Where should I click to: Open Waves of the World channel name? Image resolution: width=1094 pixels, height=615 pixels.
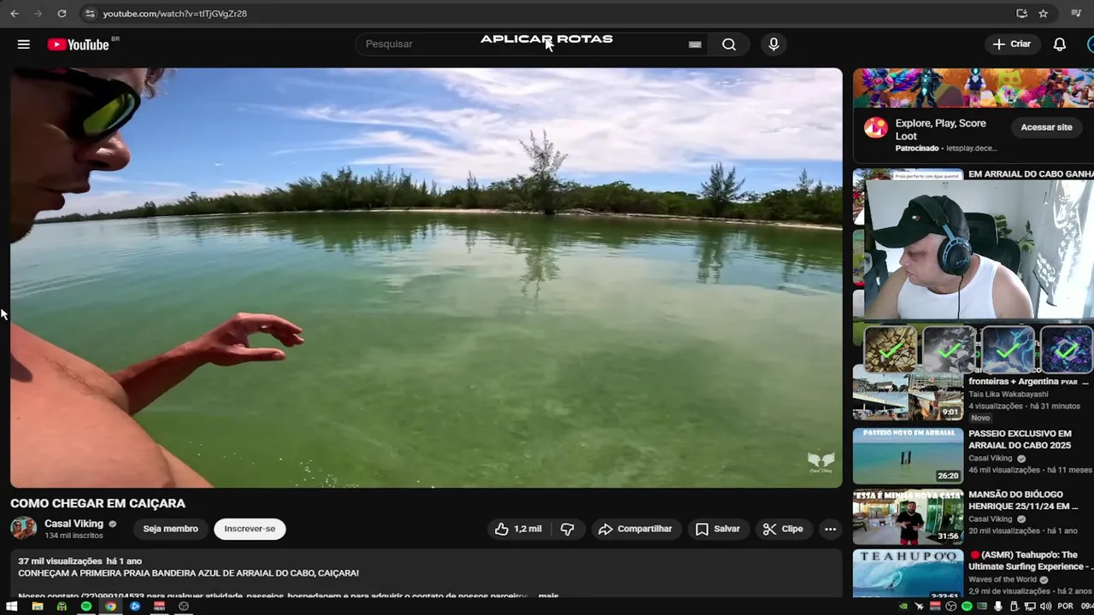coord(1003,579)
